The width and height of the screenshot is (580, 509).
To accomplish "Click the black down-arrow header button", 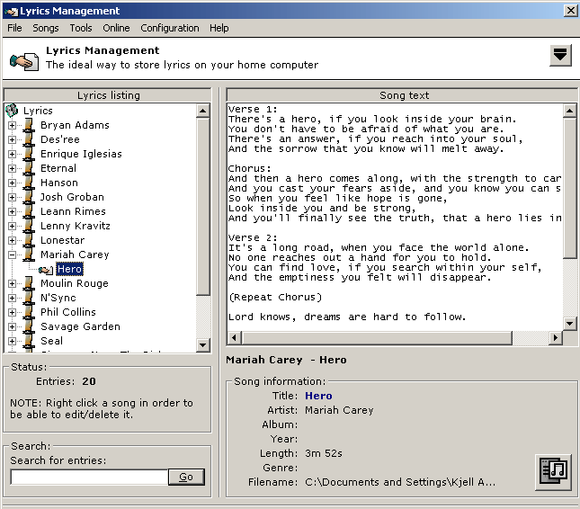I will (x=560, y=56).
